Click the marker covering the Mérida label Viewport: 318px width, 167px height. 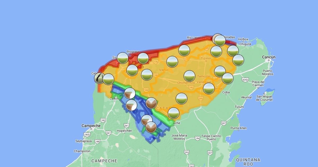tap(132, 70)
